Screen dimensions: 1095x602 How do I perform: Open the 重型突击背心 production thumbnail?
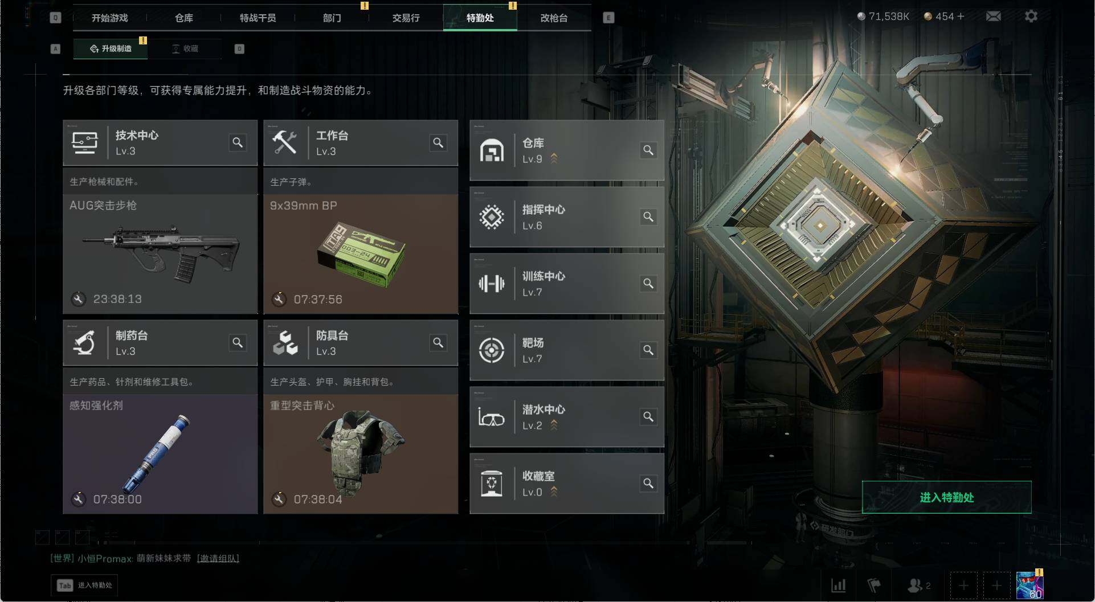pos(361,454)
